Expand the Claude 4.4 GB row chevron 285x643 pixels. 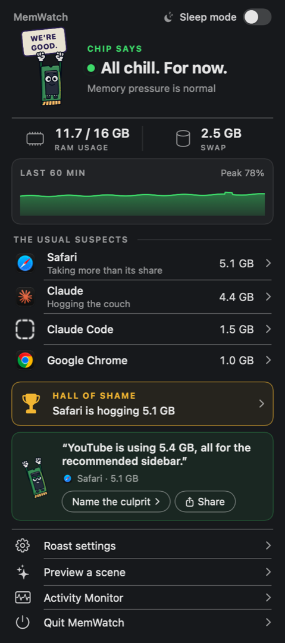coord(268,296)
